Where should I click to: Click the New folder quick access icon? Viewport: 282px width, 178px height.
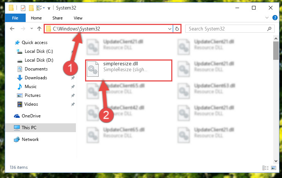tap(31, 8)
